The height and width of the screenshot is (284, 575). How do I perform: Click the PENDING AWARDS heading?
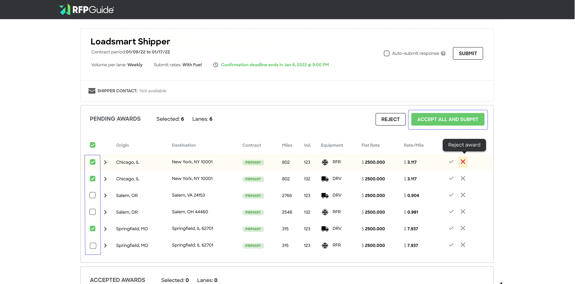pos(115,119)
